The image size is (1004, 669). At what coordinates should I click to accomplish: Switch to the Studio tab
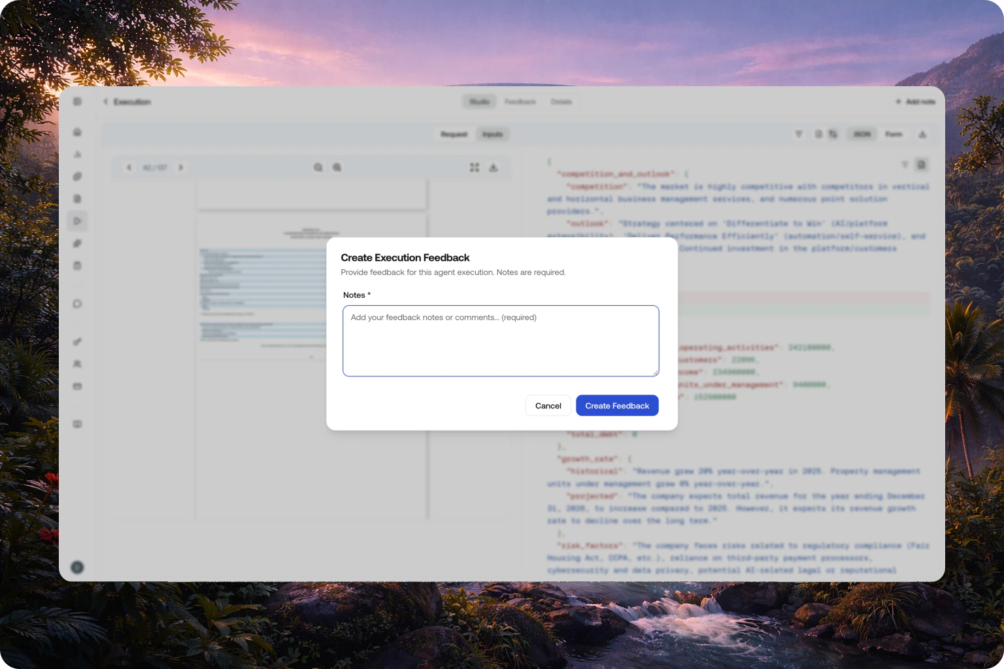tap(480, 102)
